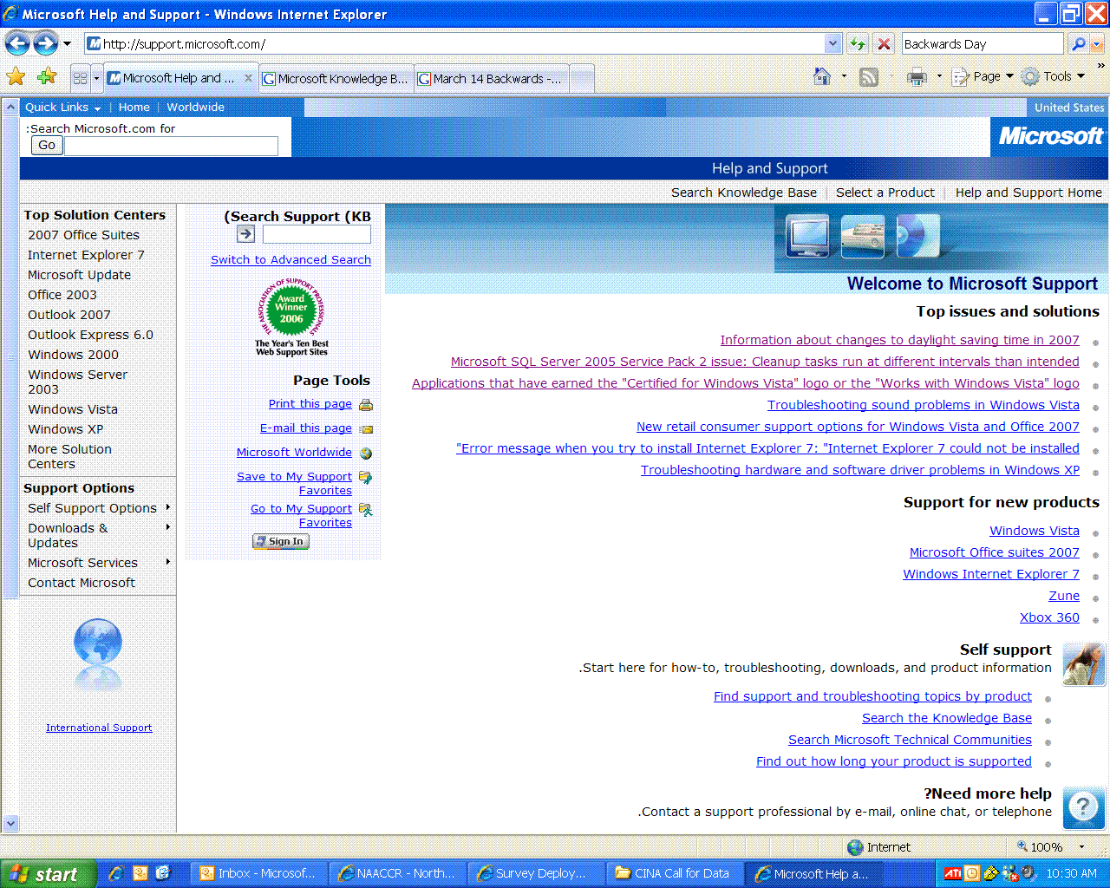Click the Add to Favorites icon

pyautogui.click(x=47, y=77)
